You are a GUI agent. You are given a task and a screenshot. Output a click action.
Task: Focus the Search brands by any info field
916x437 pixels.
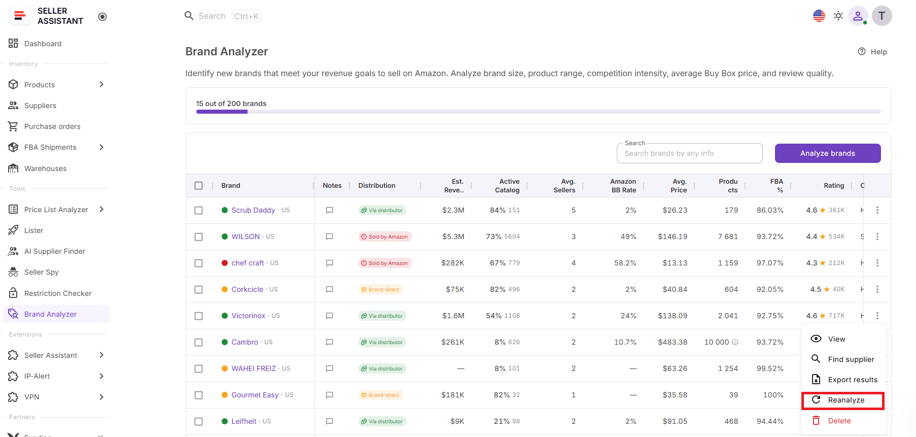click(x=689, y=153)
